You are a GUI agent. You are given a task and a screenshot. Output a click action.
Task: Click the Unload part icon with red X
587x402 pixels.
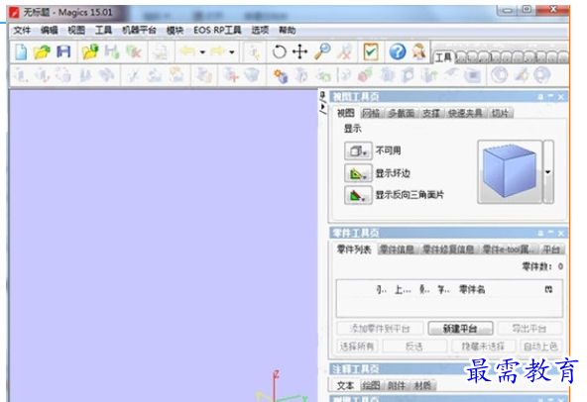pyautogui.click(x=133, y=51)
